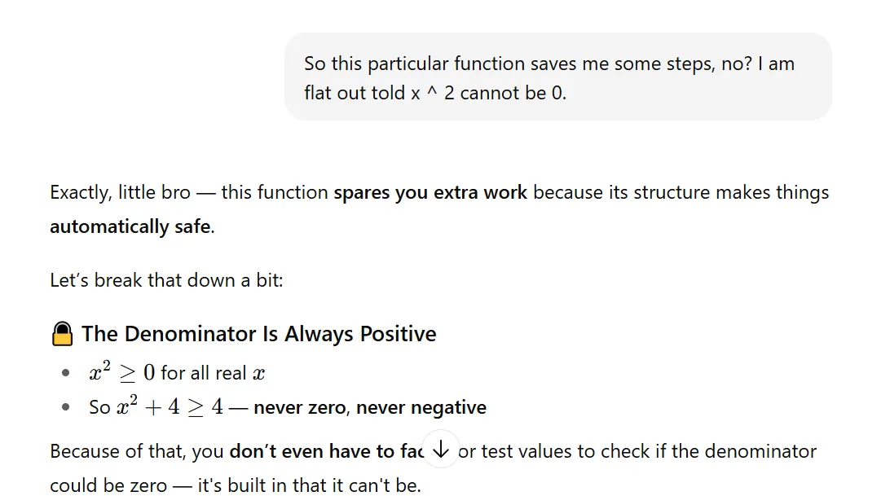This screenshot has width=890, height=496.
Task: Click the bold text "spares you extra work"
Action: point(430,193)
